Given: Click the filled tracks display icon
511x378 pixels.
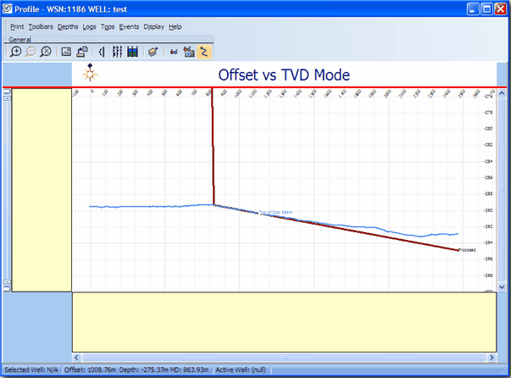Looking at the screenshot, I should pos(132,52).
